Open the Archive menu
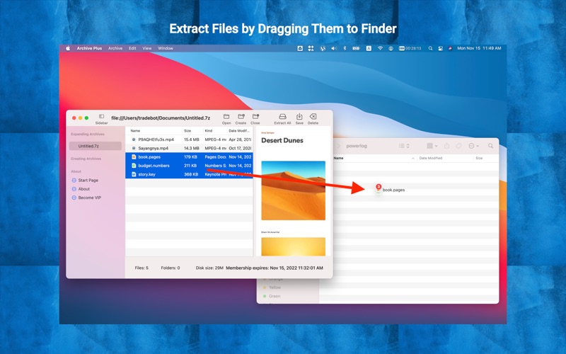 pos(115,48)
